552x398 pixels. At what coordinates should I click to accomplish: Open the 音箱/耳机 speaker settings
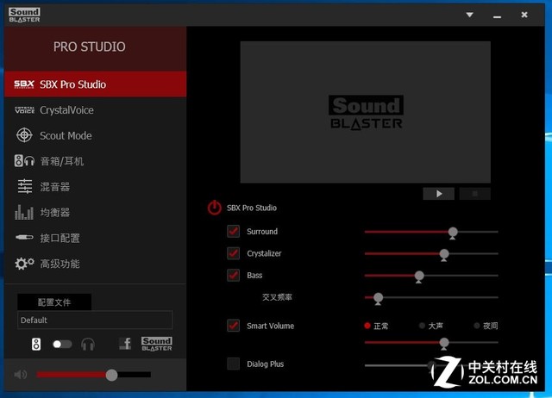click(x=96, y=161)
